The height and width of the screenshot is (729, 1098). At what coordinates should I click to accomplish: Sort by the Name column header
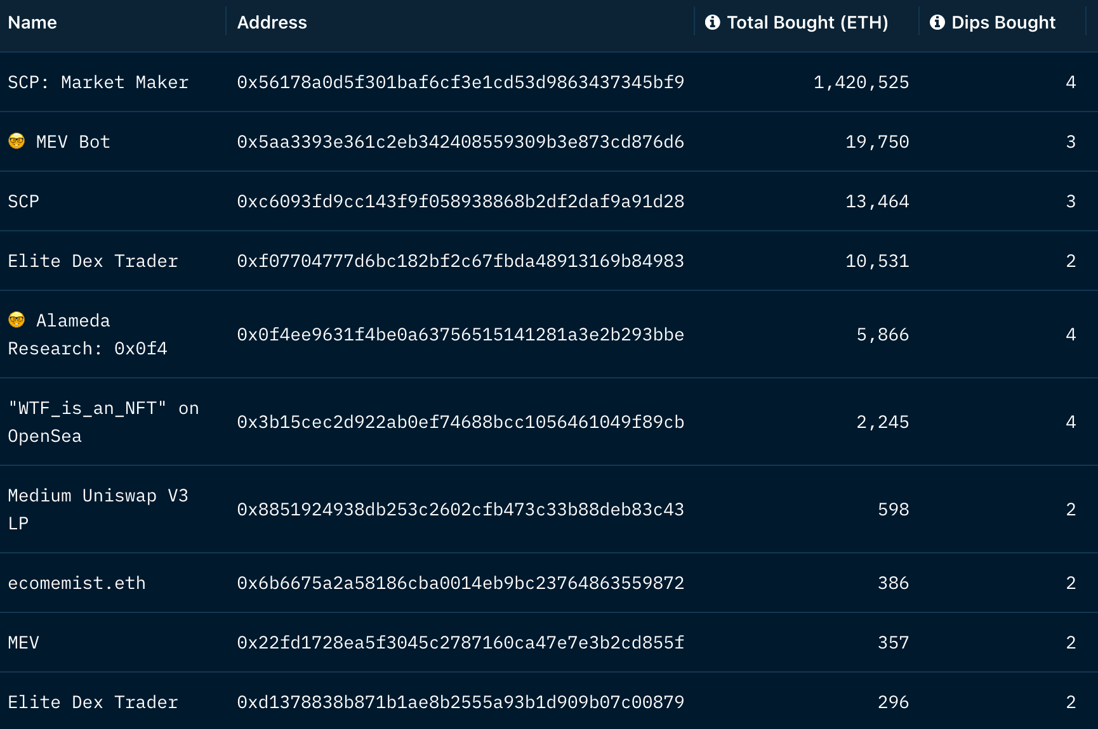[32, 23]
